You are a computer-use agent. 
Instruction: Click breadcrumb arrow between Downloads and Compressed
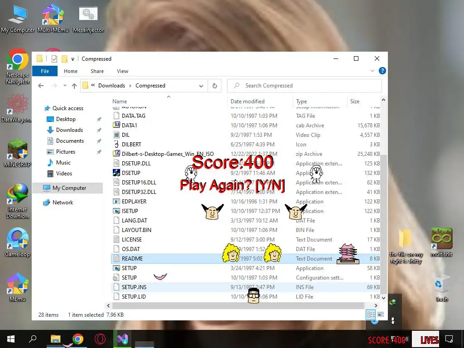click(x=130, y=86)
